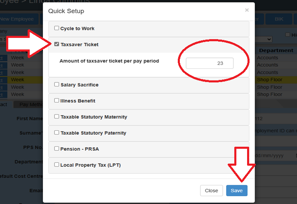Expand the Taxsaver Ticket section header

pyautogui.click(x=148, y=45)
